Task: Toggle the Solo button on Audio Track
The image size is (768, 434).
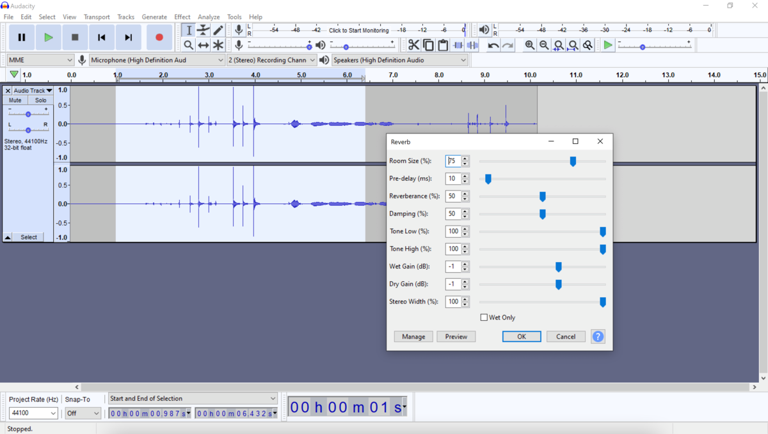Action: [41, 100]
